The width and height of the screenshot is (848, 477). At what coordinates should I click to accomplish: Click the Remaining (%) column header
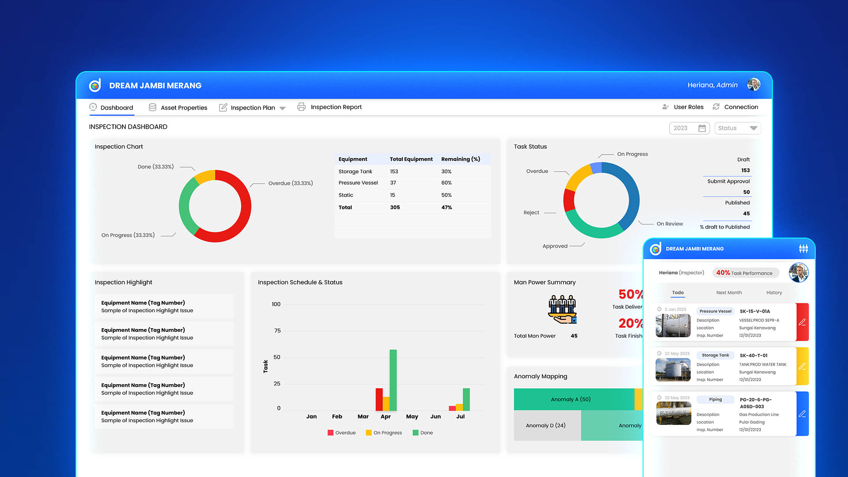(461, 159)
